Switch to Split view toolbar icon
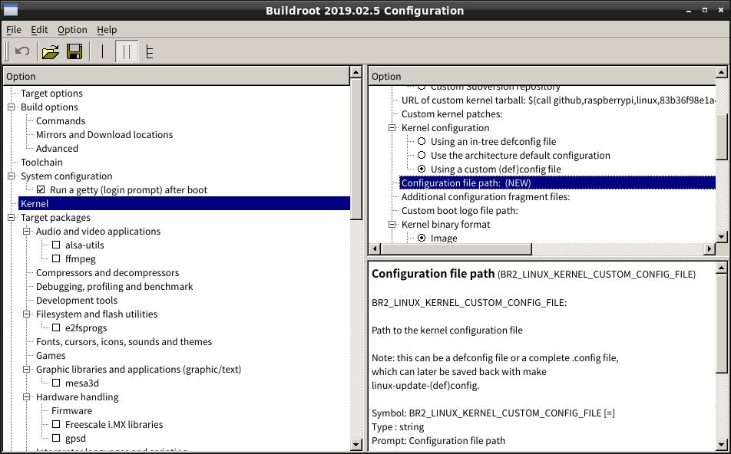The width and height of the screenshot is (731, 454). point(127,51)
